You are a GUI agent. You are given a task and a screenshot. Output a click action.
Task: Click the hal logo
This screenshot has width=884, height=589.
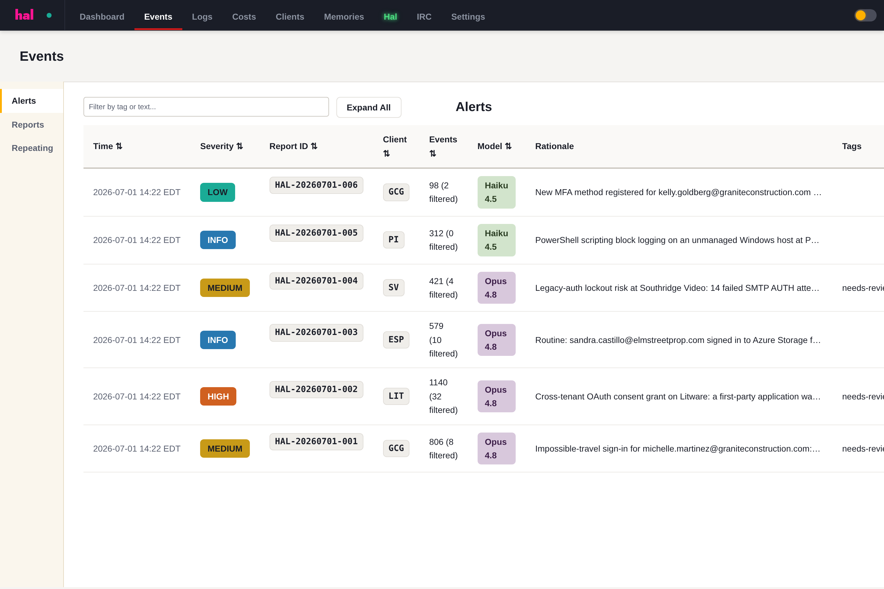tap(25, 15)
